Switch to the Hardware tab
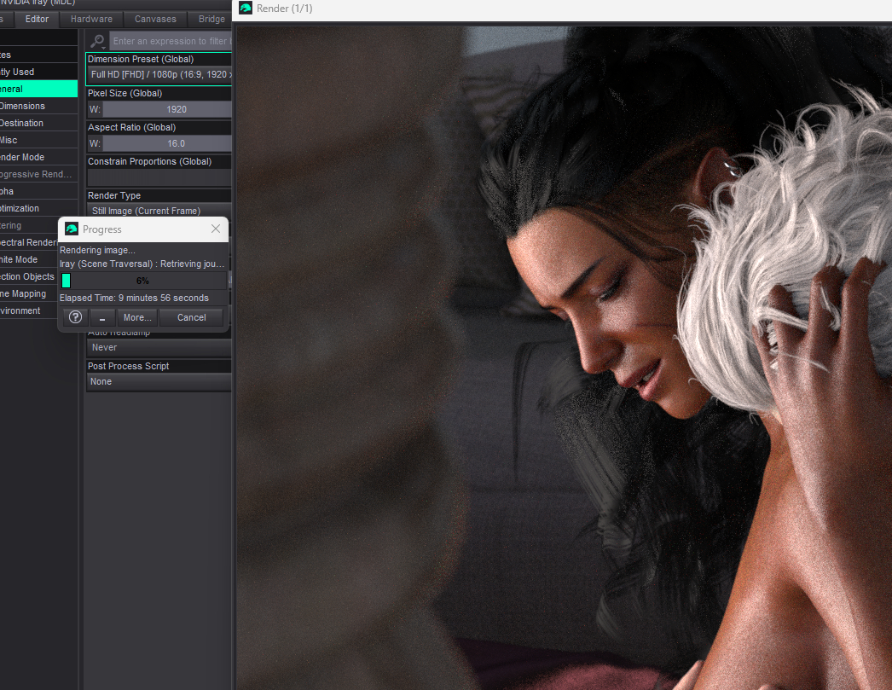 point(91,19)
